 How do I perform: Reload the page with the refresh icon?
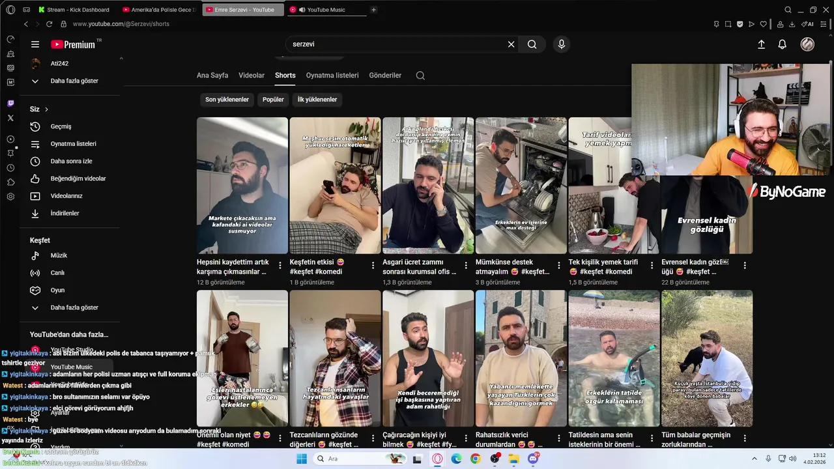click(x=49, y=24)
